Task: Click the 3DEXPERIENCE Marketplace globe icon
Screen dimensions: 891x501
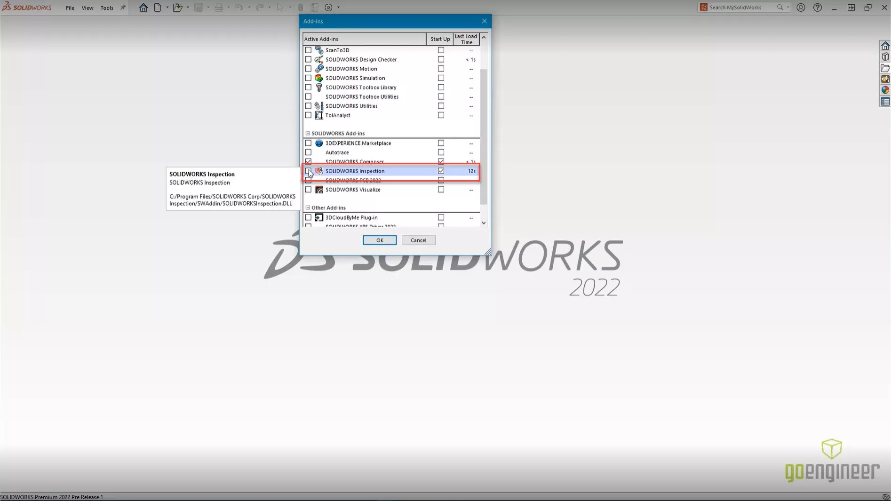Action: 319,143
